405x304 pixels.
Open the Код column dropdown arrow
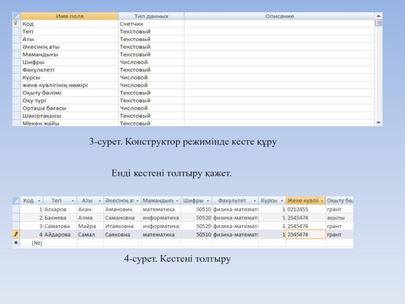pos(38,201)
